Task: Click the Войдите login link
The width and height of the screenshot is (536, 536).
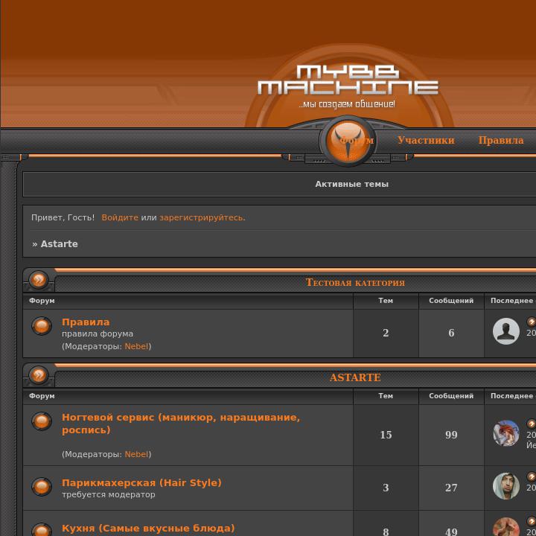Action: pos(120,217)
